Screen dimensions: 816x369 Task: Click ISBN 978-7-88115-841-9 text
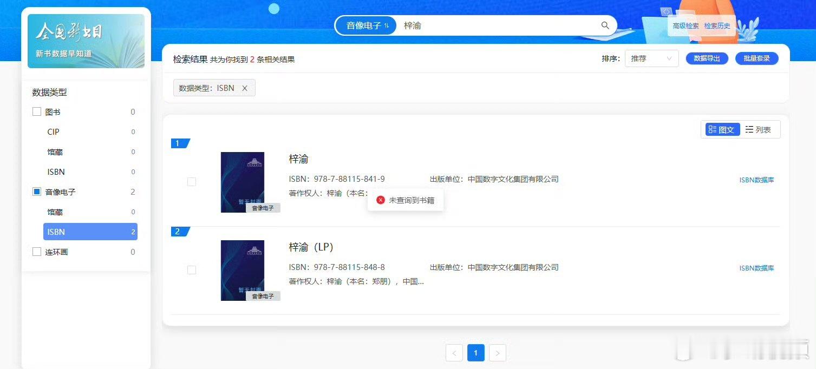[x=337, y=179]
